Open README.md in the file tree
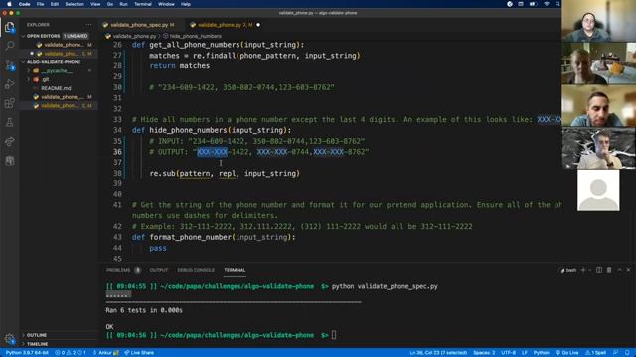The image size is (636, 357). coord(56,88)
